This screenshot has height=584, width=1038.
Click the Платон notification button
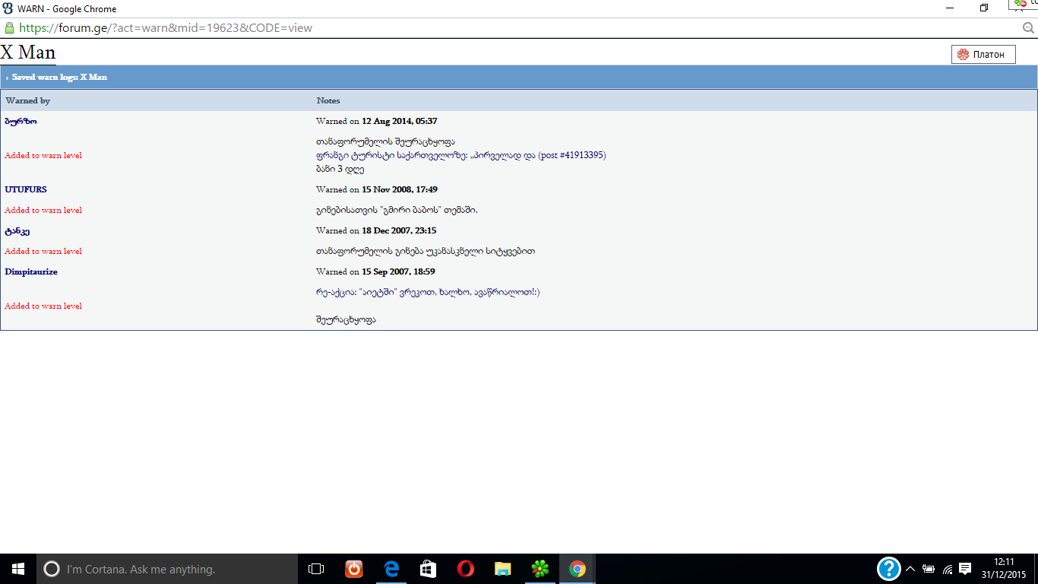(983, 54)
